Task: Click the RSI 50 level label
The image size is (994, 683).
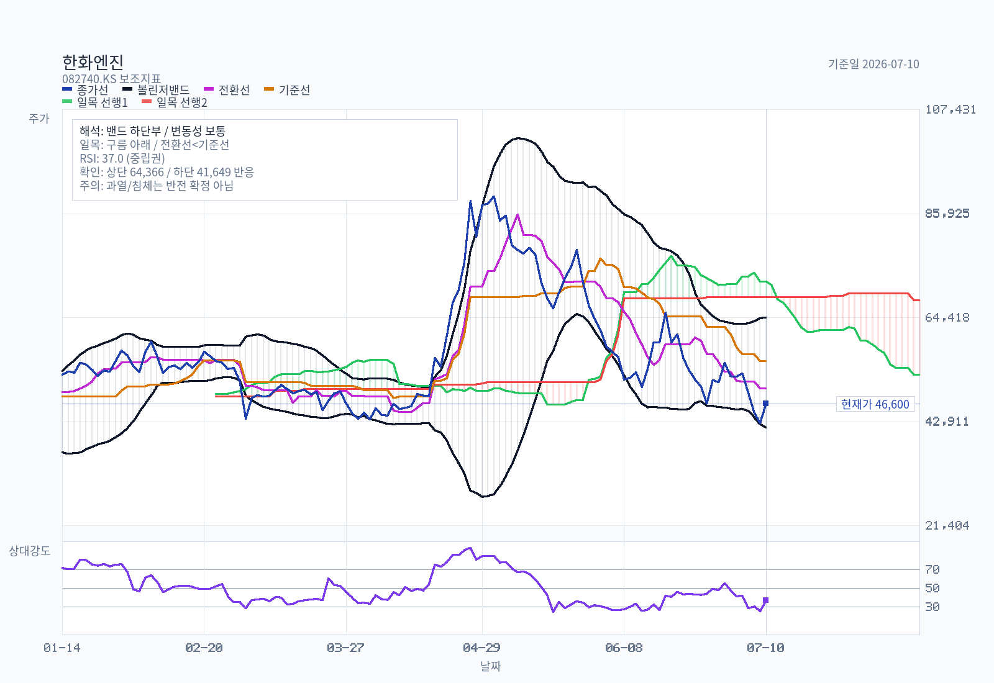Action: coord(932,588)
